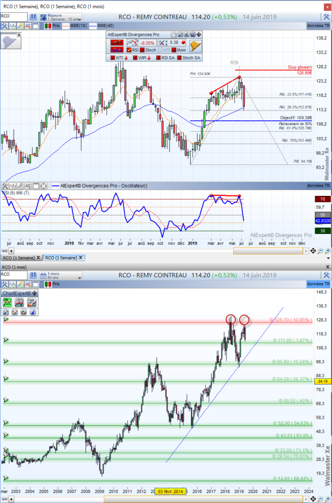Click the AP alert icon in top chart toolbar
This screenshot has height=503, width=332.
(x=28, y=26)
